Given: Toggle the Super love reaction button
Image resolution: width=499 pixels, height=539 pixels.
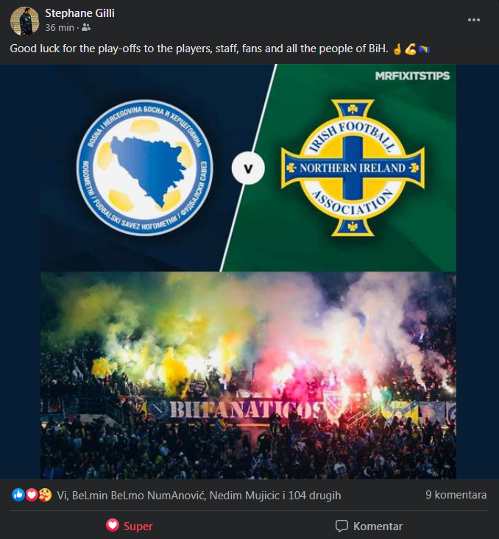Looking at the screenshot, I should 130,526.
